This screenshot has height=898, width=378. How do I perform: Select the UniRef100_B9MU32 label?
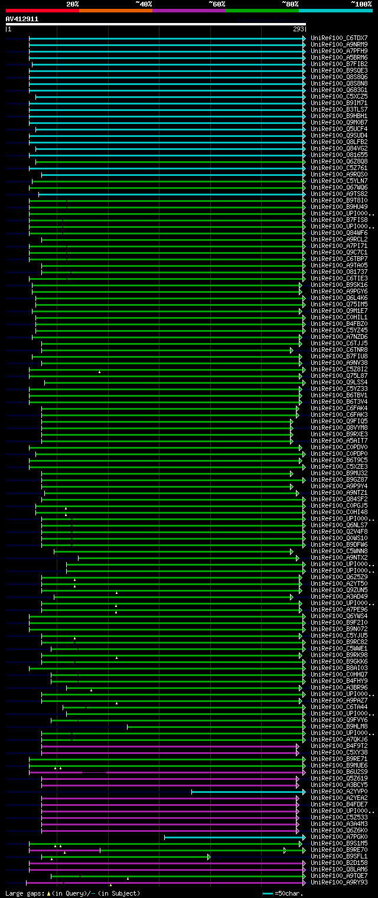click(x=339, y=473)
